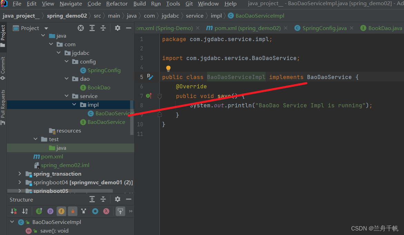Collapse the jgdabc package

pos(59,53)
